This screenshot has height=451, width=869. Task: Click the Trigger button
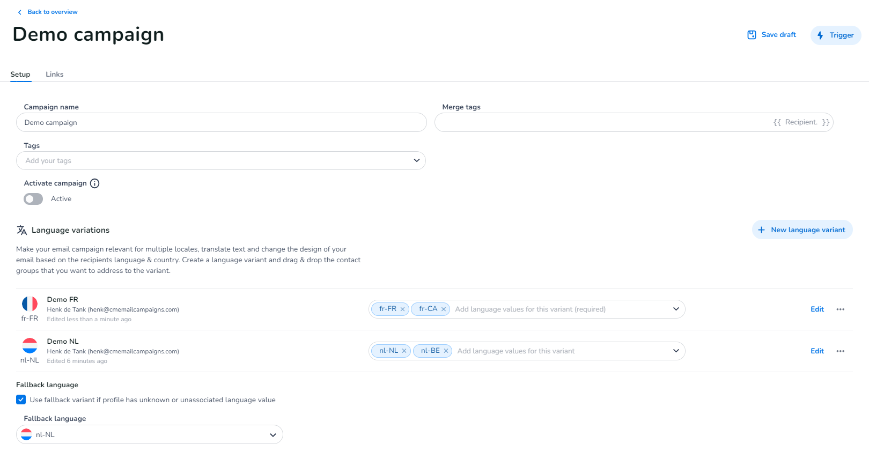(x=835, y=35)
